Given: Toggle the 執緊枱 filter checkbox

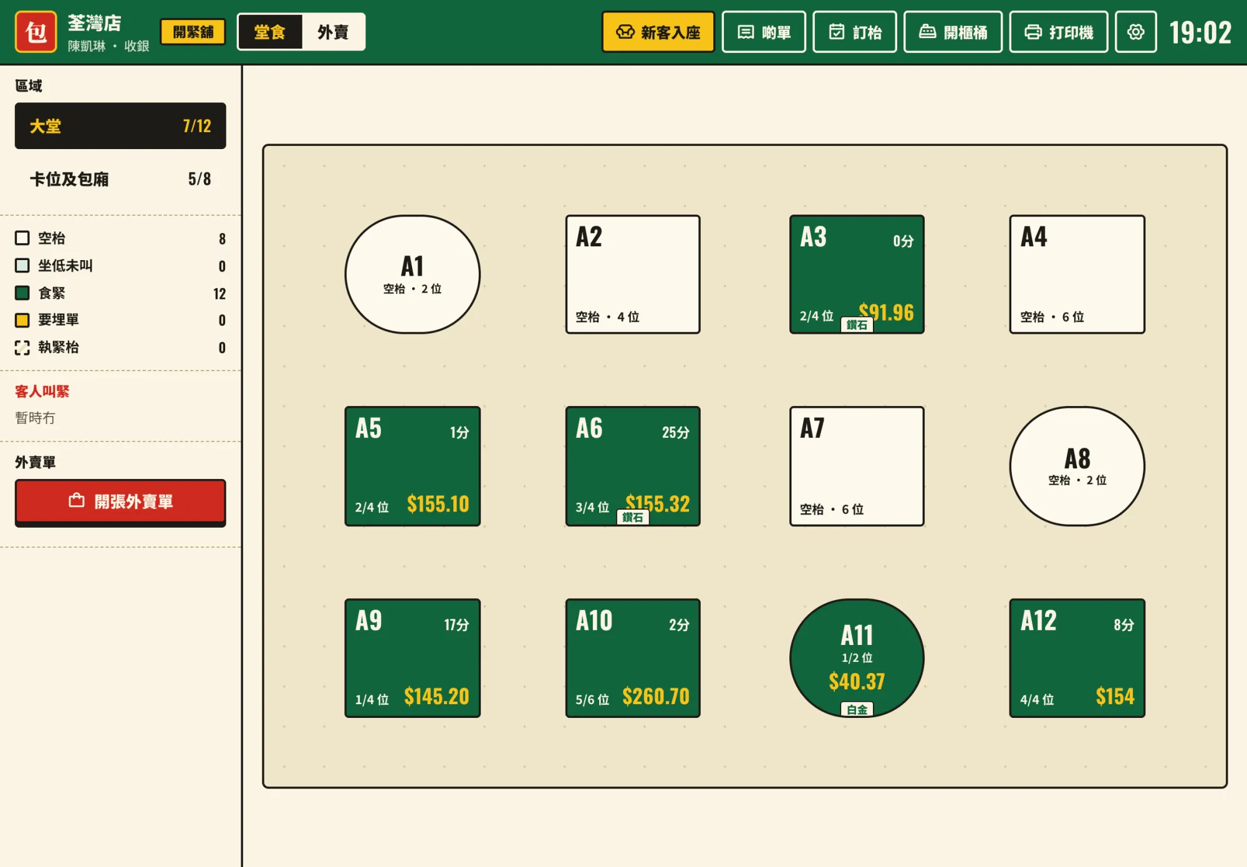Looking at the screenshot, I should pos(22,347).
